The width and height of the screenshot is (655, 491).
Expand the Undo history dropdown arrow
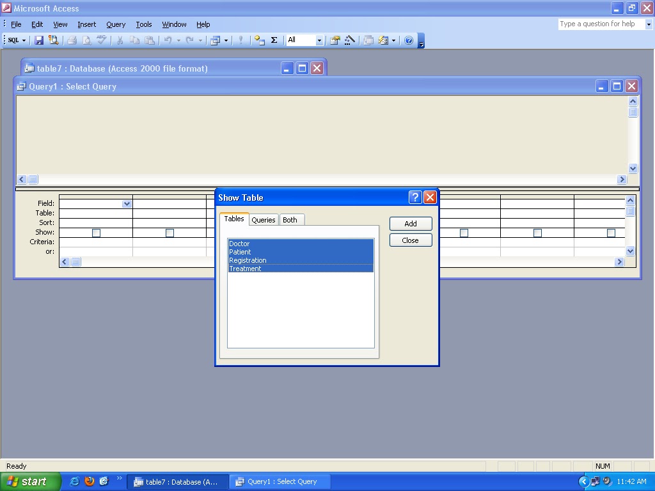coord(178,40)
